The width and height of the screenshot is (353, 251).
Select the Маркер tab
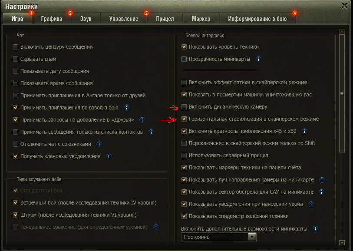[x=201, y=18]
